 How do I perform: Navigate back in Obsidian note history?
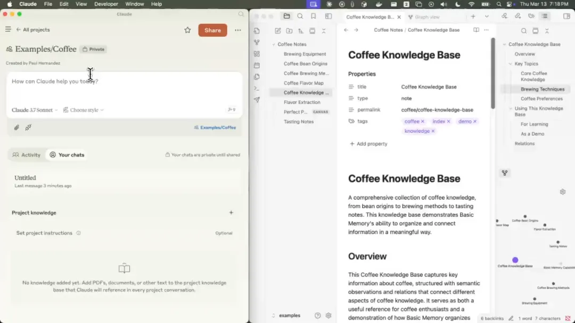tap(346, 30)
